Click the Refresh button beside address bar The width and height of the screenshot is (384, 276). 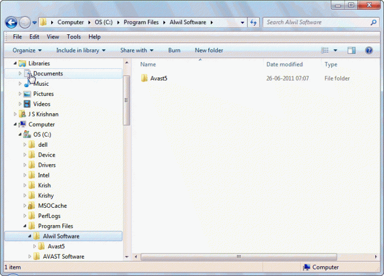[253, 23]
